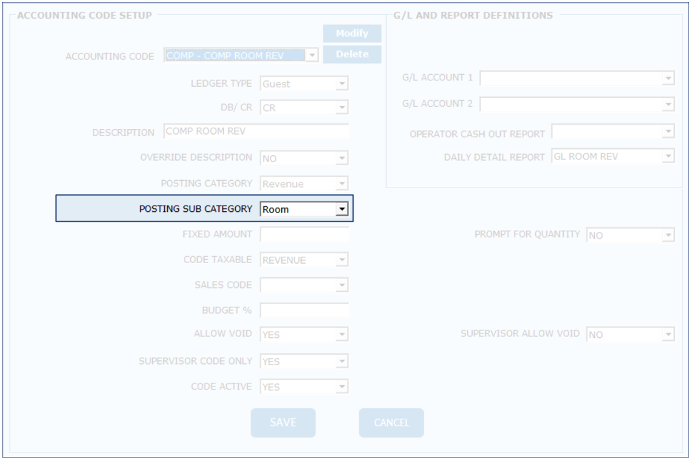Open the Posting Sub Category dropdown

341,209
